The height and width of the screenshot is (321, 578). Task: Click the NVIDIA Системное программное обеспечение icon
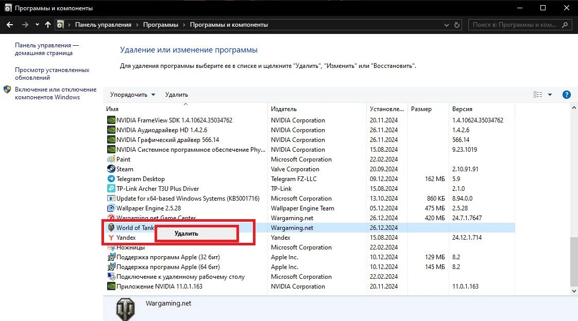point(111,150)
